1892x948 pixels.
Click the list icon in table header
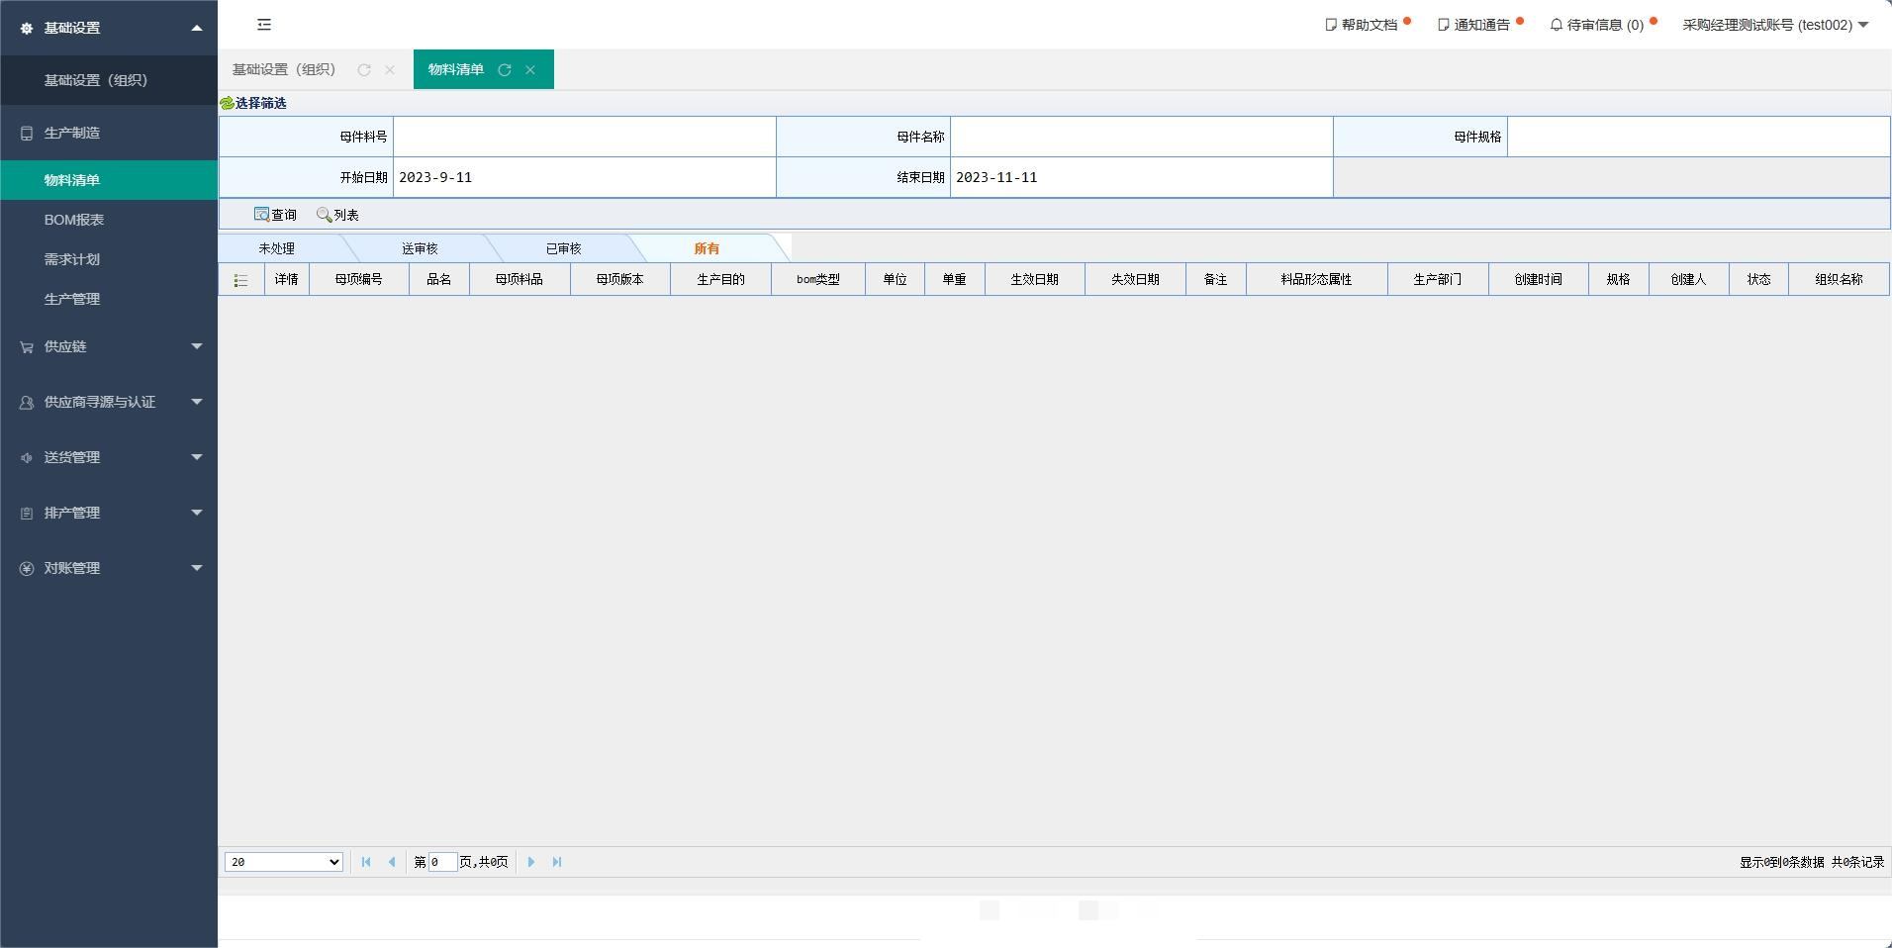point(240,280)
